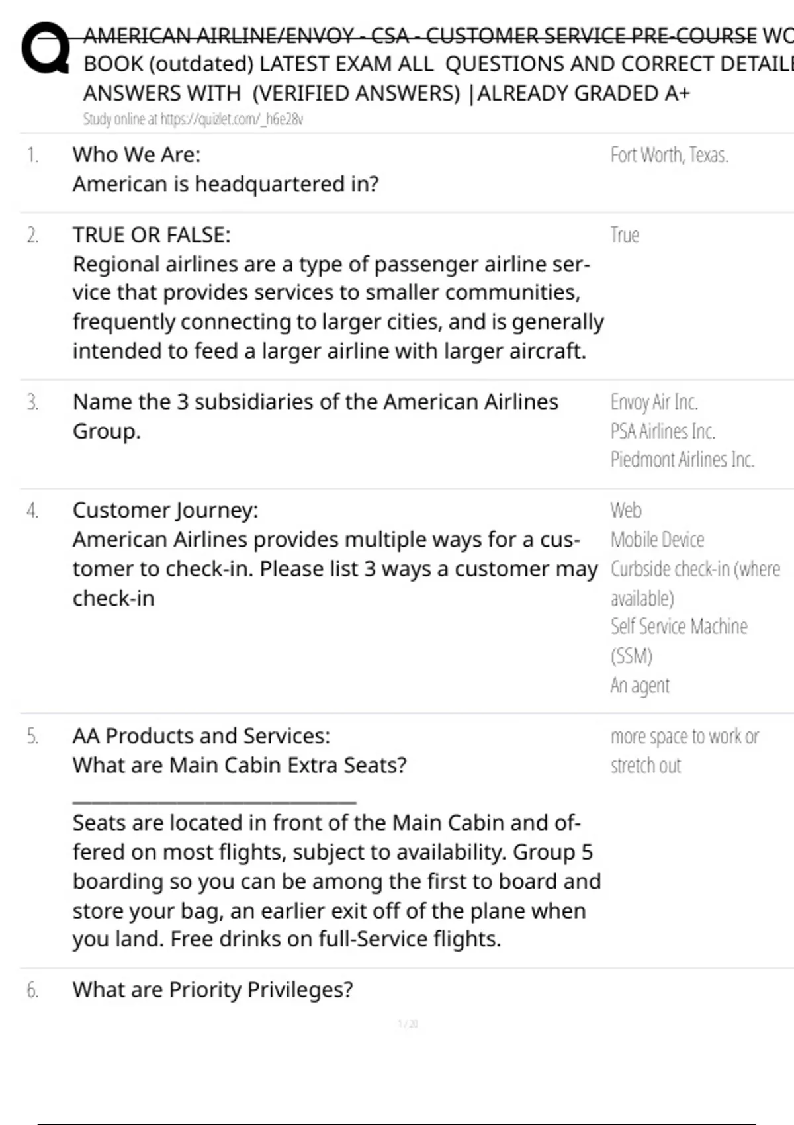794x1125 pixels.
Task: Select "What are Priority Privileges?" question
Action: click(212, 990)
